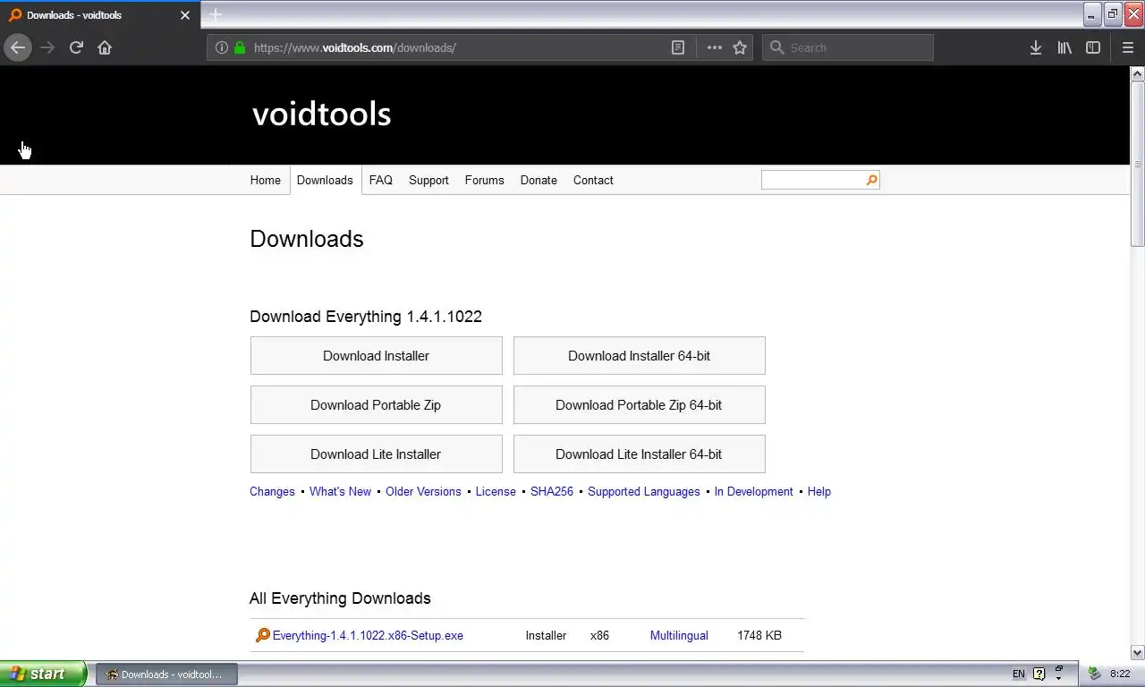Click the Download Lite Installer button
This screenshot has height=687, width=1145.
tap(376, 454)
